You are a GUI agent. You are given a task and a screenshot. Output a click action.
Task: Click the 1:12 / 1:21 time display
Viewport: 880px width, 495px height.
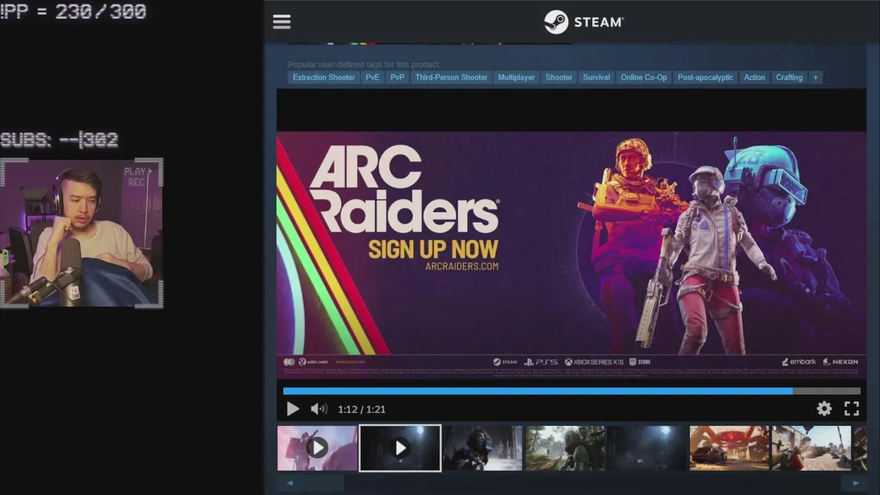tap(362, 409)
